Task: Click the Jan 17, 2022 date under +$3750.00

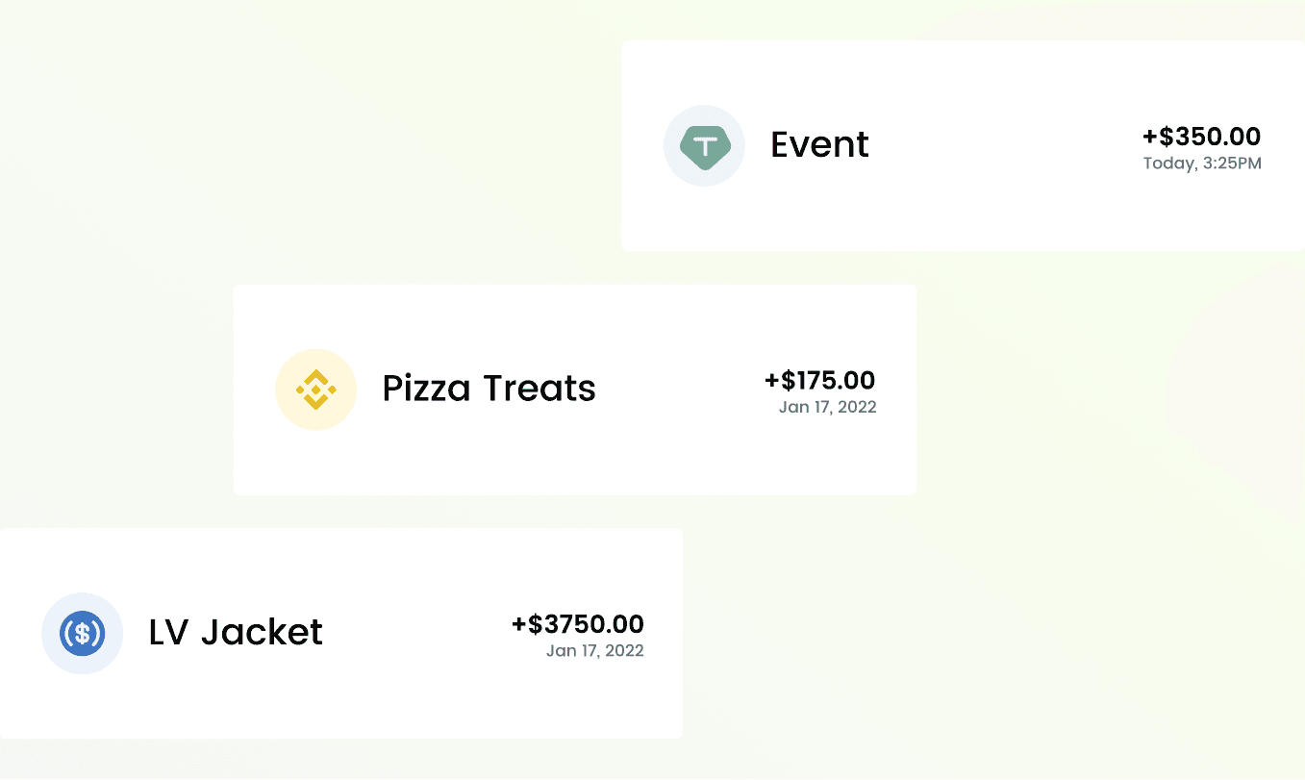Action: [594, 650]
